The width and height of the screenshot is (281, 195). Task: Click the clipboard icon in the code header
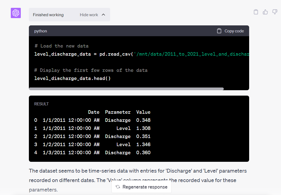[219, 31]
